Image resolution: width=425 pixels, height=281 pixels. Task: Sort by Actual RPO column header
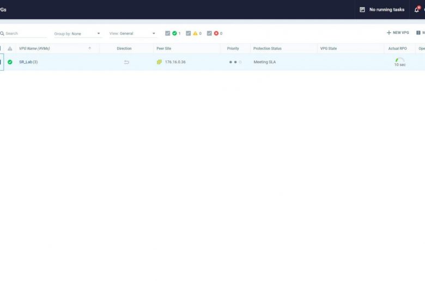click(398, 48)
